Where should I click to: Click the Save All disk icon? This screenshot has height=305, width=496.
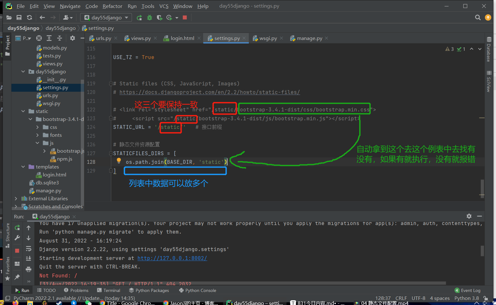tap(19, 17)
